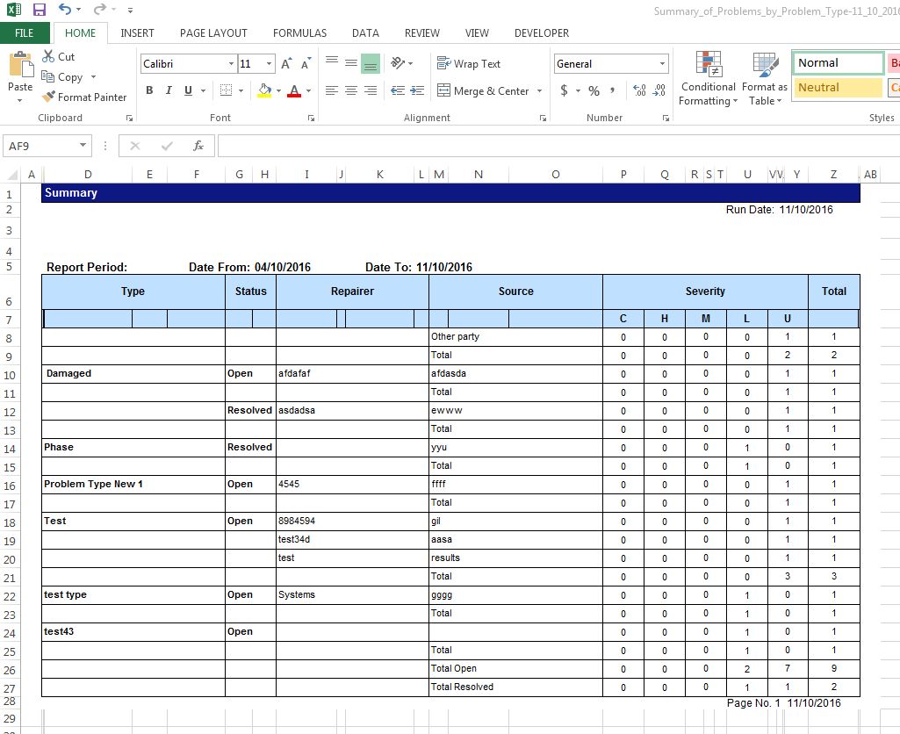Click the Redo arrow icon
This screenshot has width=900, height=734.
point(100,9)
